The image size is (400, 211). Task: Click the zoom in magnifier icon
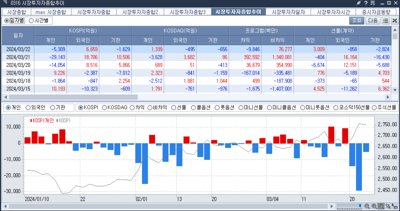click(x=374, y=206)
